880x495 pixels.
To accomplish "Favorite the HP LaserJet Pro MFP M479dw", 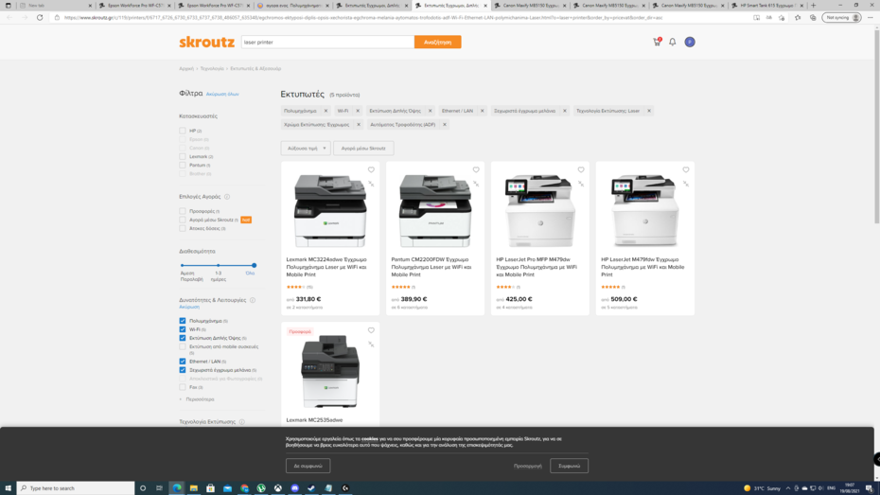I will [581, 169].
